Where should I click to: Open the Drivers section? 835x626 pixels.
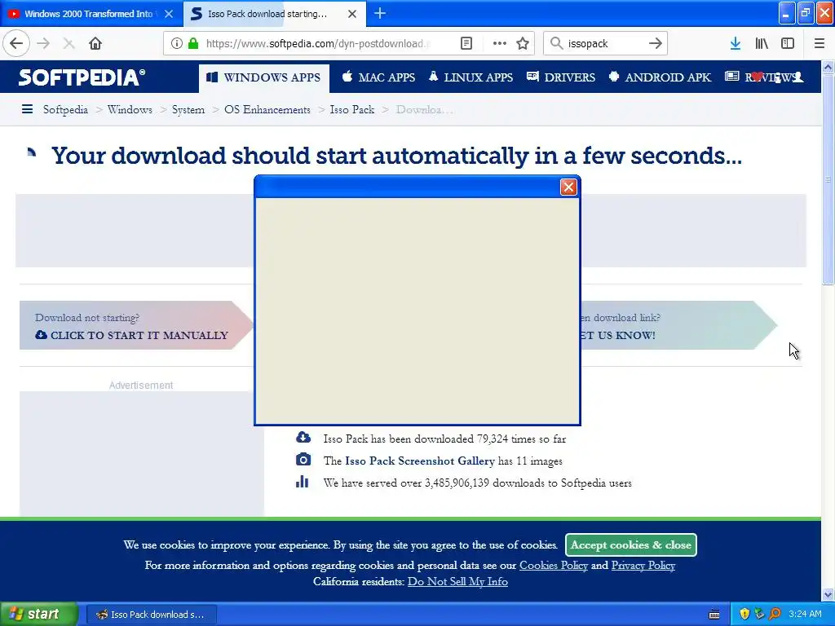(x=561, y=77)
